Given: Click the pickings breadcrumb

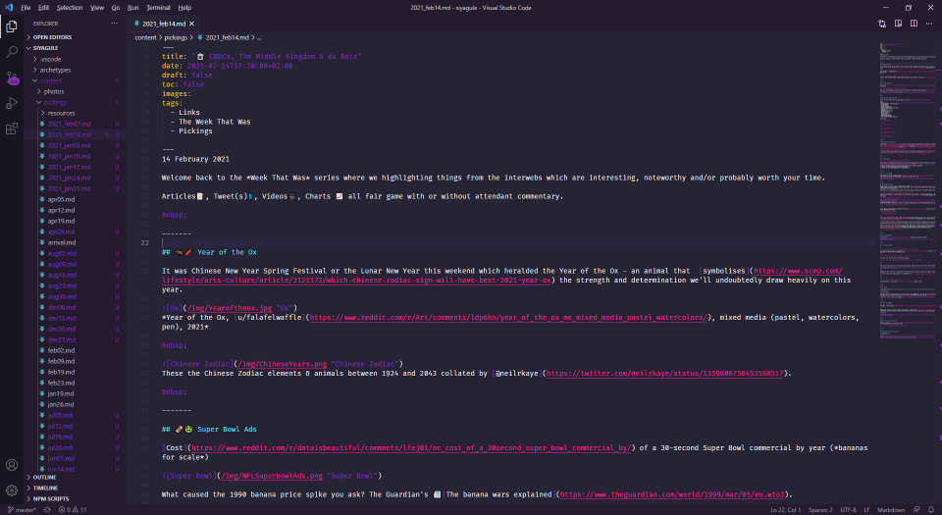Looking at the screenshot, I should (176, 37).
